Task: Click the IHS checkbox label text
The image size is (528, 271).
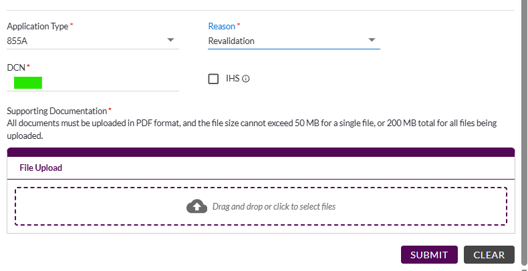Action: point(233,79)
